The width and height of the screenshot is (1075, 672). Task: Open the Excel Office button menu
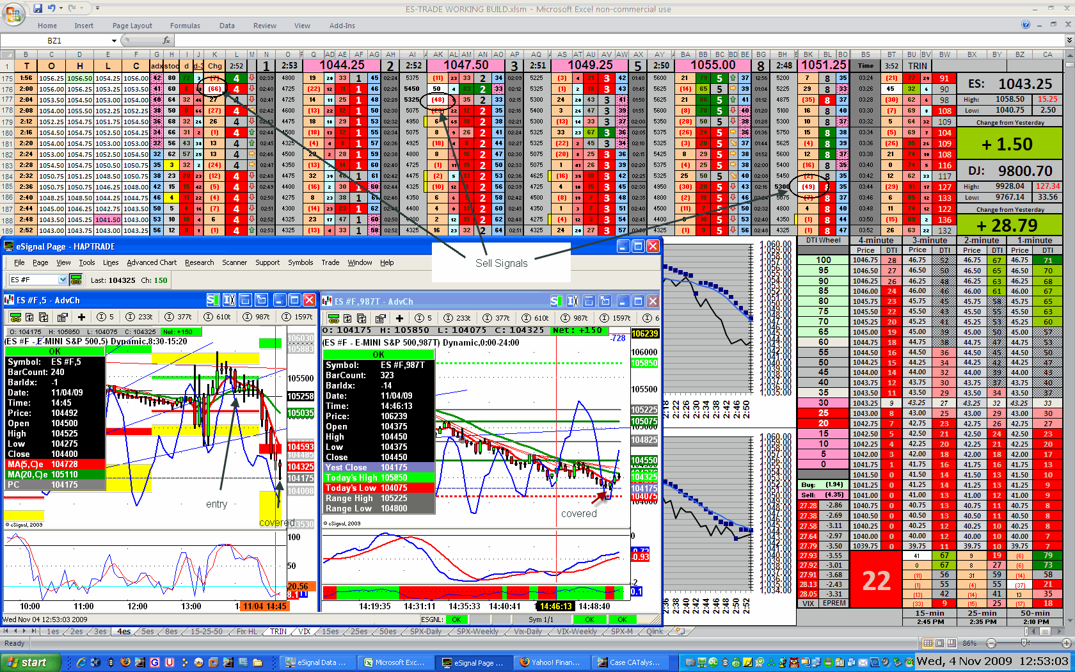[x=13, y=13]
